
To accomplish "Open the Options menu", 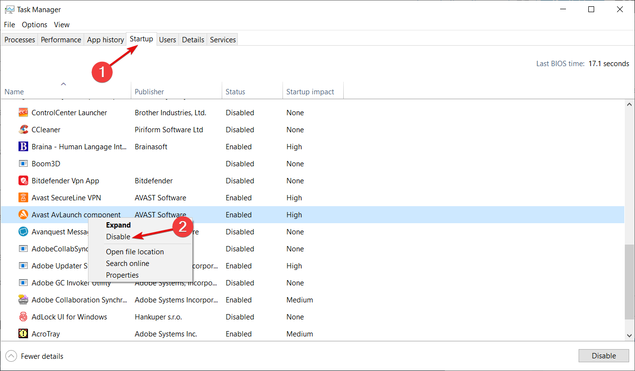I will click(x=35, y=25).
